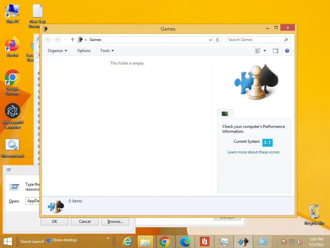The width and height of the screenshot is (330, 248).
Task: Launch Firefox from desktop
Action: tap(13, 46)
